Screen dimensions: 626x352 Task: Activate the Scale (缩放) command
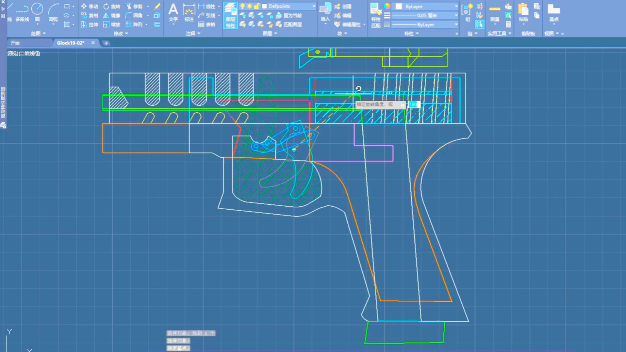(x=112, y=24)
